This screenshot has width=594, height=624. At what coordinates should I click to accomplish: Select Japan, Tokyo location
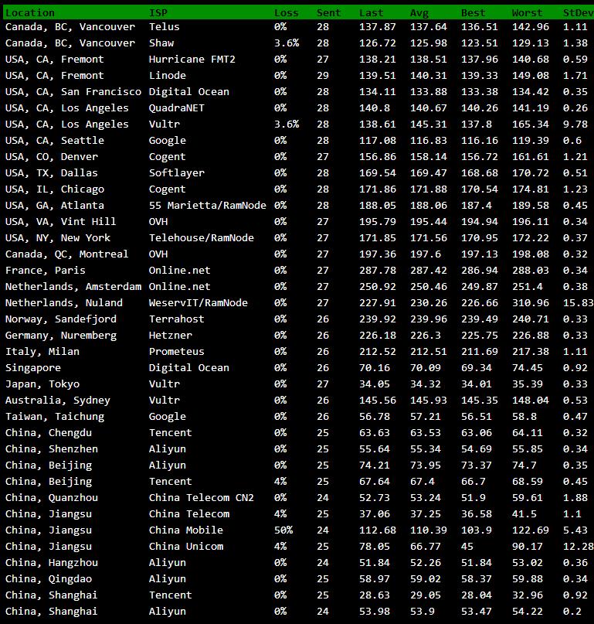(x=42, y=384)
